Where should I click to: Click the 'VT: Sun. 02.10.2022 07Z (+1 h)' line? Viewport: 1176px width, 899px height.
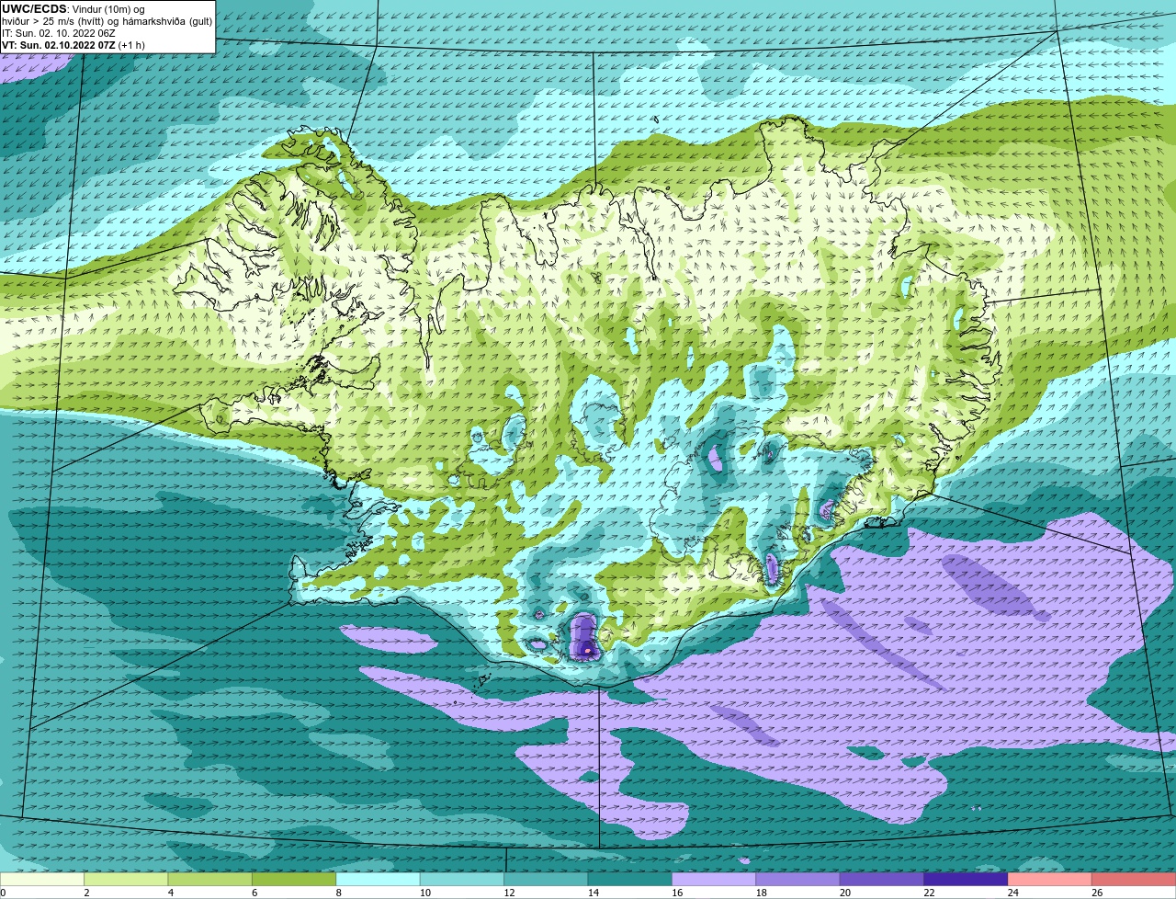73,45
